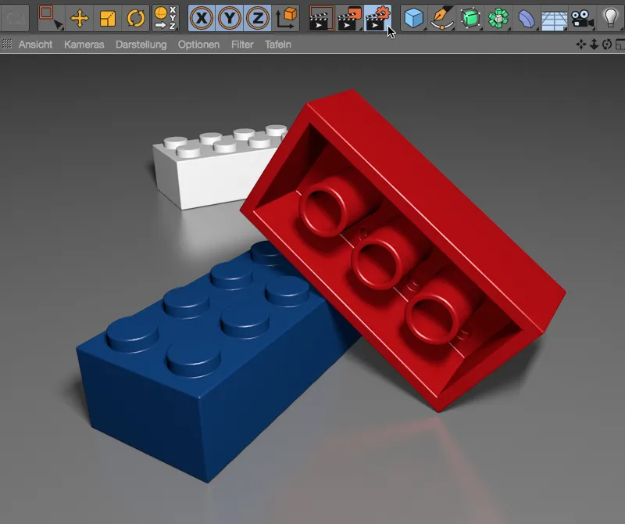The width and height of the screenshot is (625, 524).
Task: Activate the Rotate tool
Action: click(x=135, y=18)
